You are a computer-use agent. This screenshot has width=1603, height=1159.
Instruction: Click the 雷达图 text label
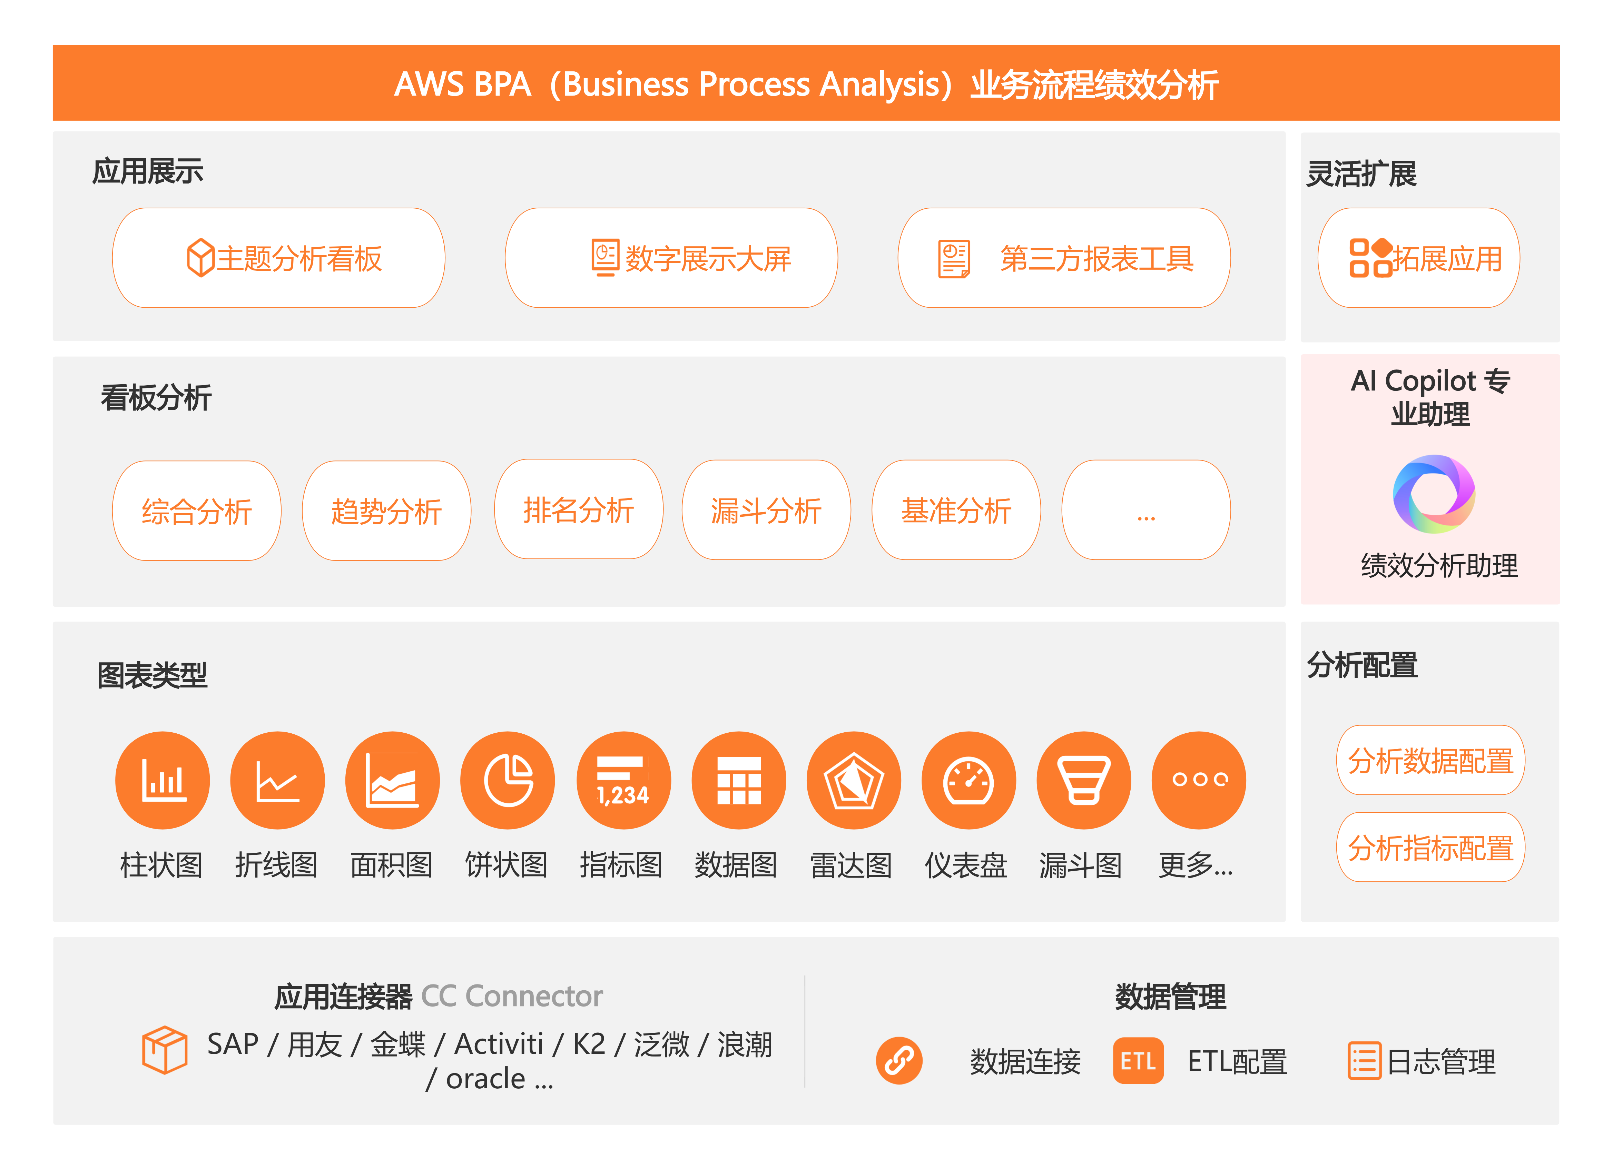[852, 865]
